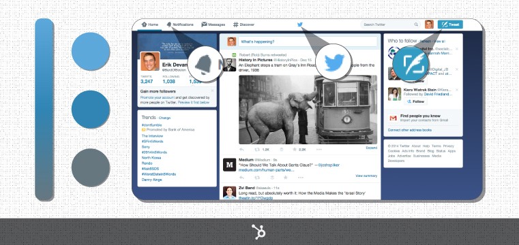Image resolution: width=519 pixels, height=245 pixels.
Task: Click the Twitter bird logo in top bar
Action: [x=300, y=24]
